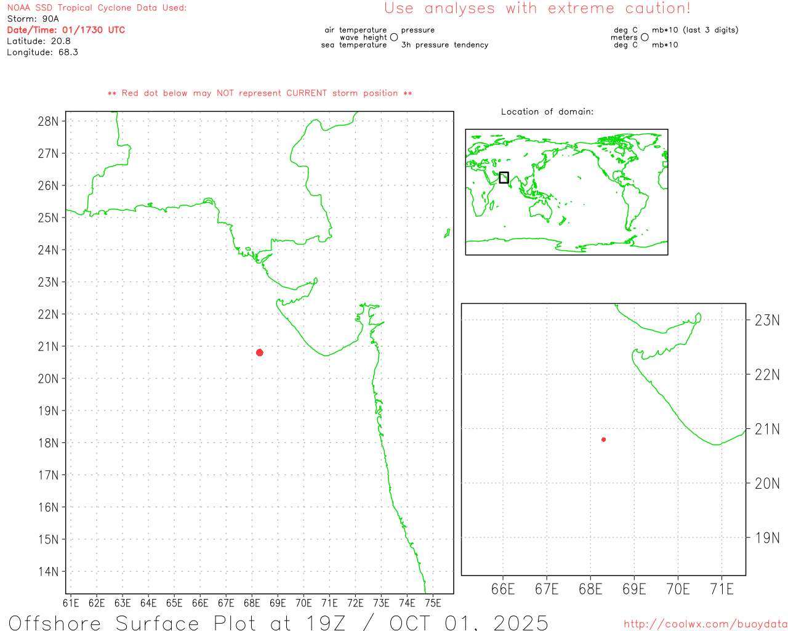
Task: Click the 'air temperature' legend label
Action: coord(356,30)
